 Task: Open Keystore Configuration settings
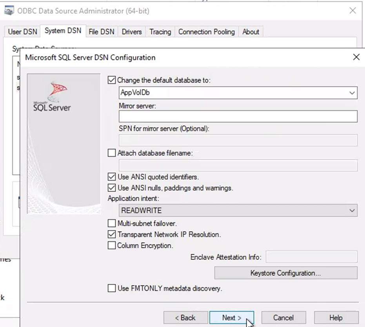point(285,273)
